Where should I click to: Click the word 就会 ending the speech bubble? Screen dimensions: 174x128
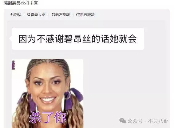(128, 39)
